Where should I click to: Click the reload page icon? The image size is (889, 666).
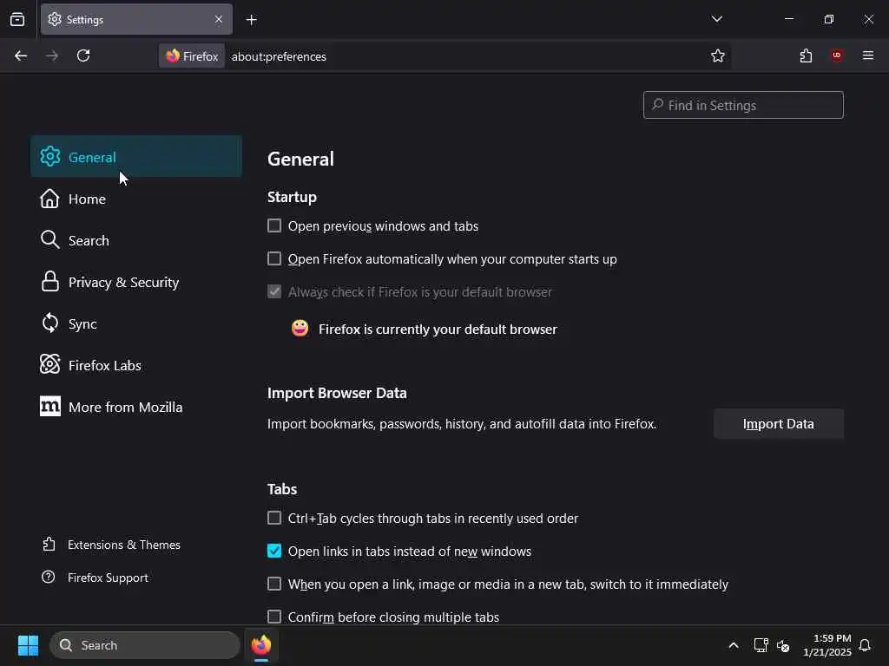(83, 55)
